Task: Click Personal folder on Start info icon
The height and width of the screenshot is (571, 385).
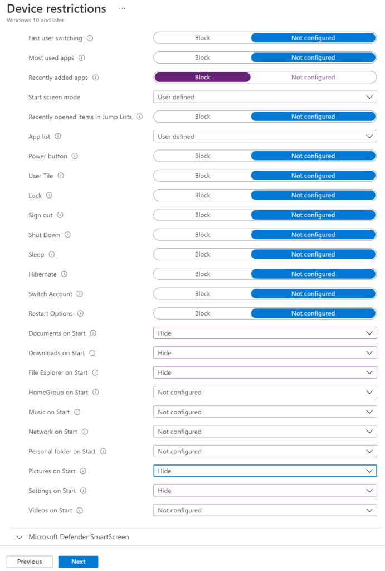Action: (103, 451)
